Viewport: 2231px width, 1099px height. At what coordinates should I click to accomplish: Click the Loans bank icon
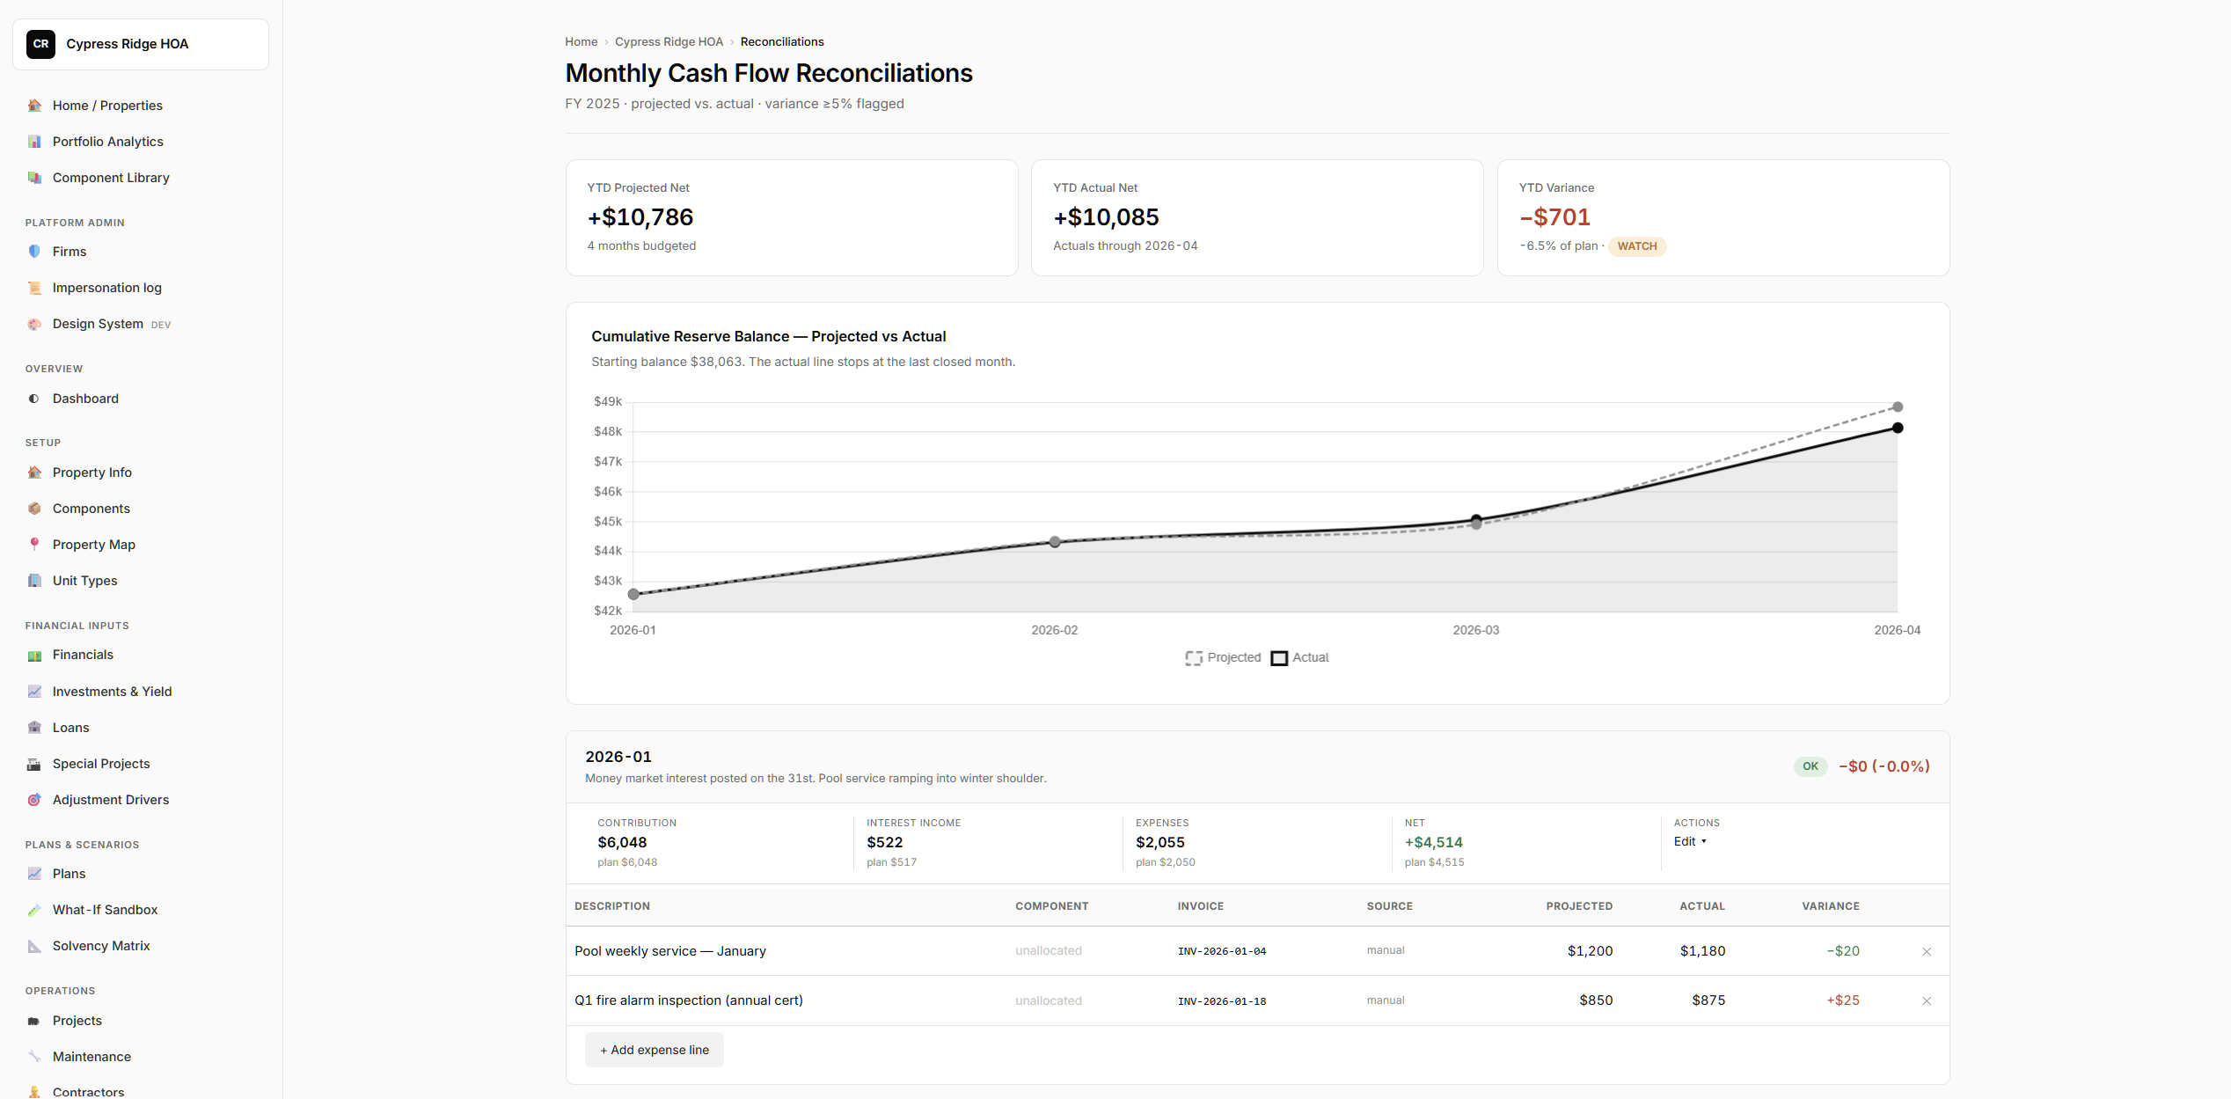pyautogui.click(x=34, y=728)
